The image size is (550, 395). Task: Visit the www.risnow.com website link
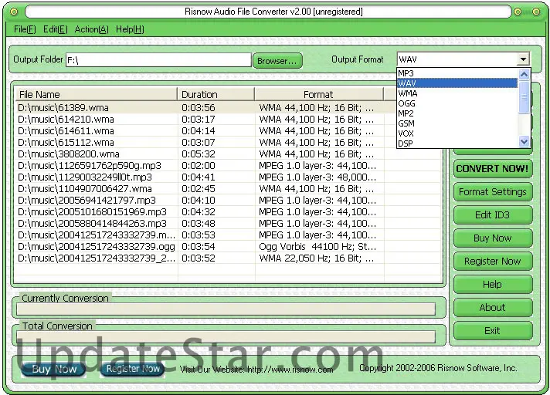(290, 370)
